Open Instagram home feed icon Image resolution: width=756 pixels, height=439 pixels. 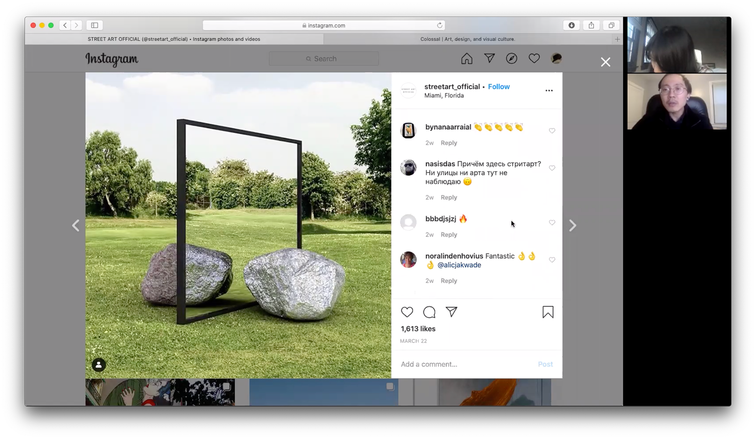click(x=467, y=59)
